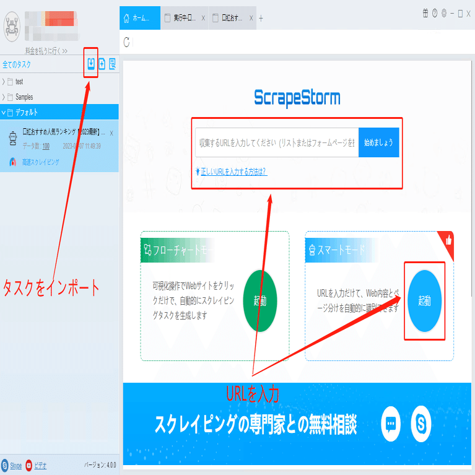Launch flowchart mode with green 起動 button

click(260, 301)
